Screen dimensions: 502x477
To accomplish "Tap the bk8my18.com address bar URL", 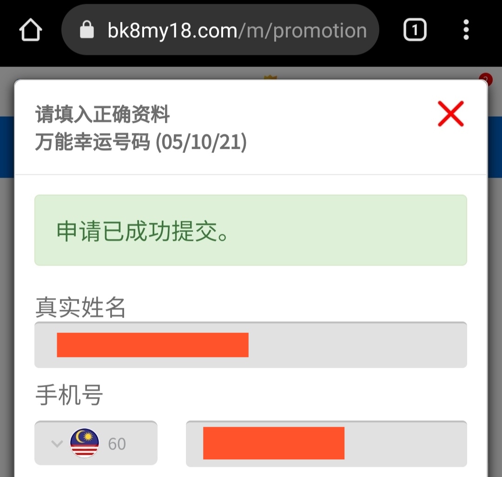I will [172, 31].
